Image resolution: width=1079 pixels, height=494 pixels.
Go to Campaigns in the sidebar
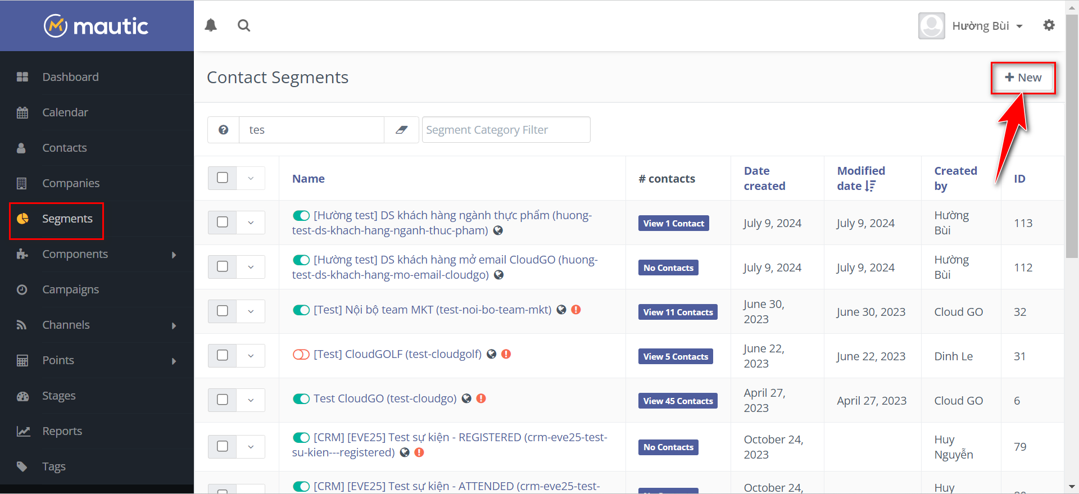[x=70, y=289]
